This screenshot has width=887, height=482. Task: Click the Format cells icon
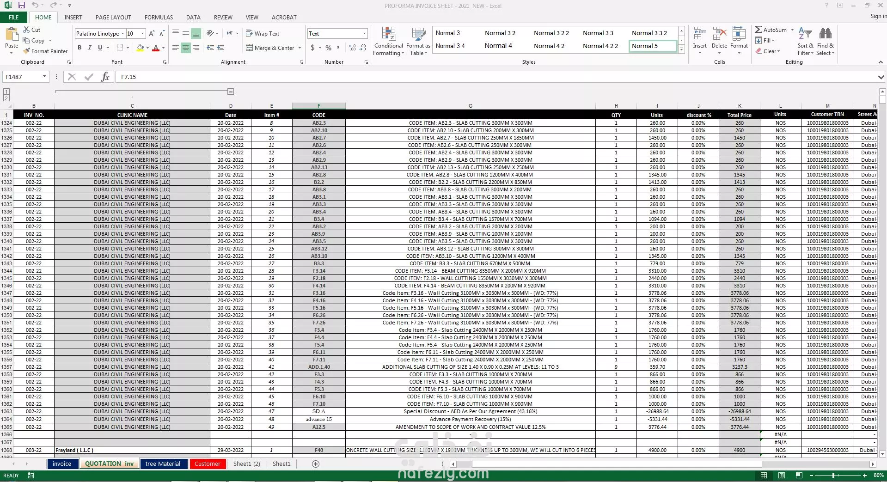tap(739, 34)
